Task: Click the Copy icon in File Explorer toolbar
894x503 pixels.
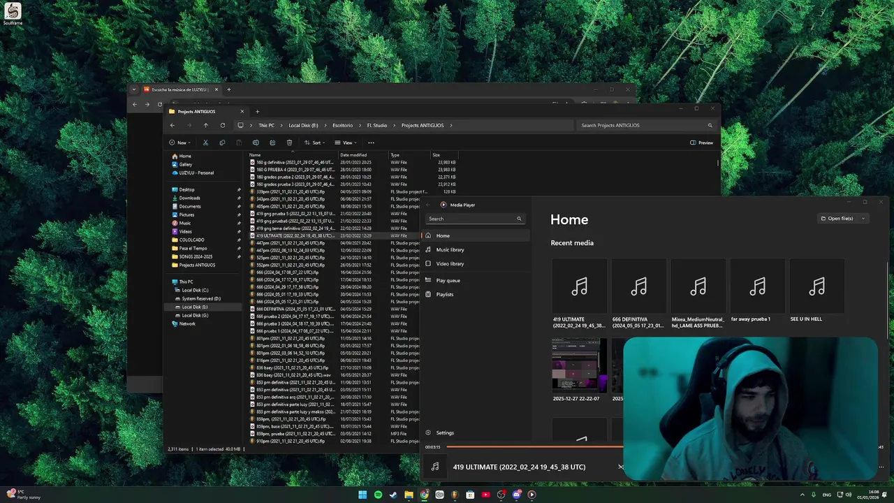Action: pyautogui.click(x=222, y=143)
